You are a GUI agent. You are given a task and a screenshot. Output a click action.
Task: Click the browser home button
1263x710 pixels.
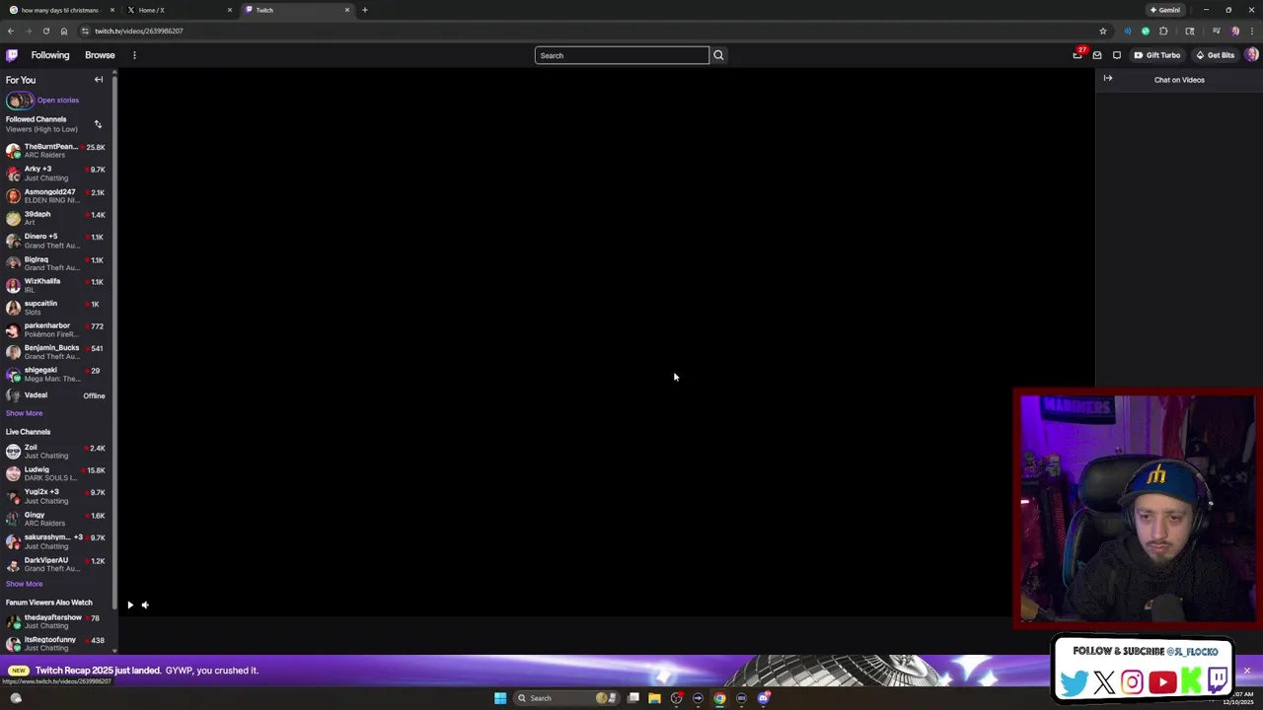[x=64, y=31]
